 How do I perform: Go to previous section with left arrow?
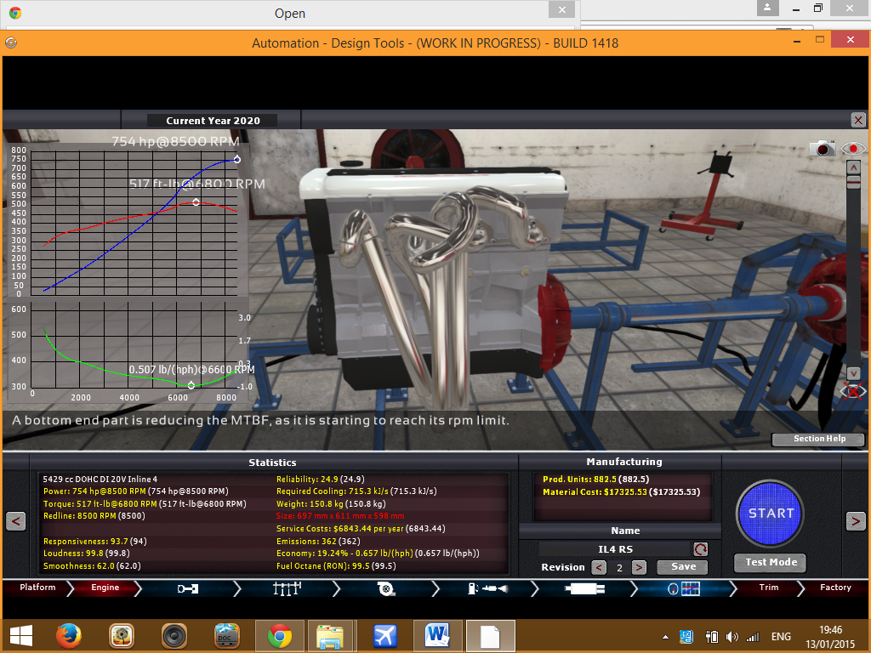[15, 521]
